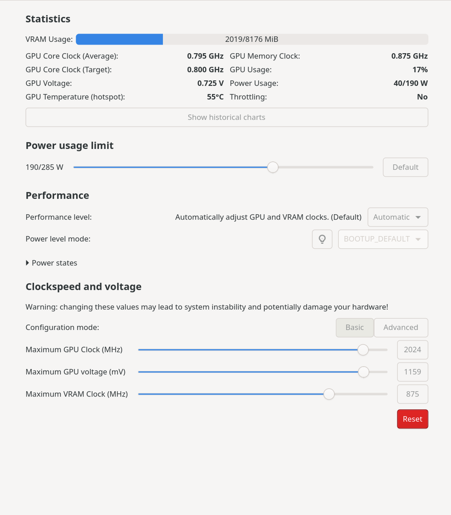This screenshot has height=515, width=451.
Task: Click the Power Usage value 40/190 W
Action: click(x=410, y=83)
